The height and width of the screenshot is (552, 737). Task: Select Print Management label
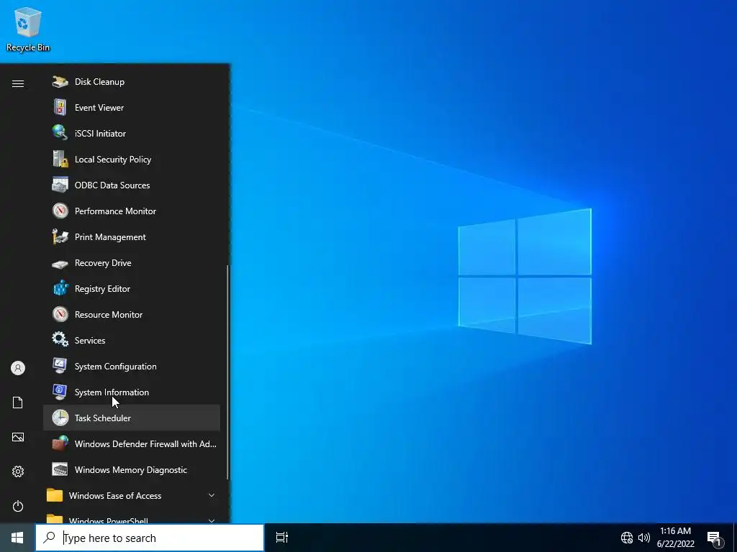coord(110,237)
